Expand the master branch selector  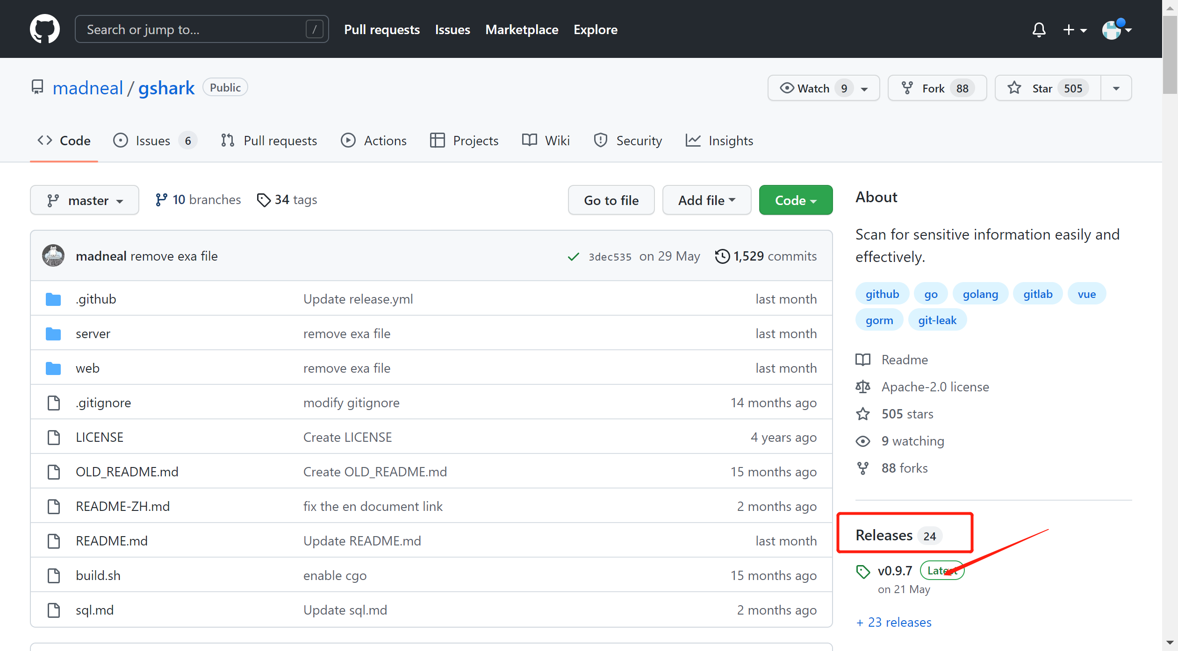(x=85, y=200)
